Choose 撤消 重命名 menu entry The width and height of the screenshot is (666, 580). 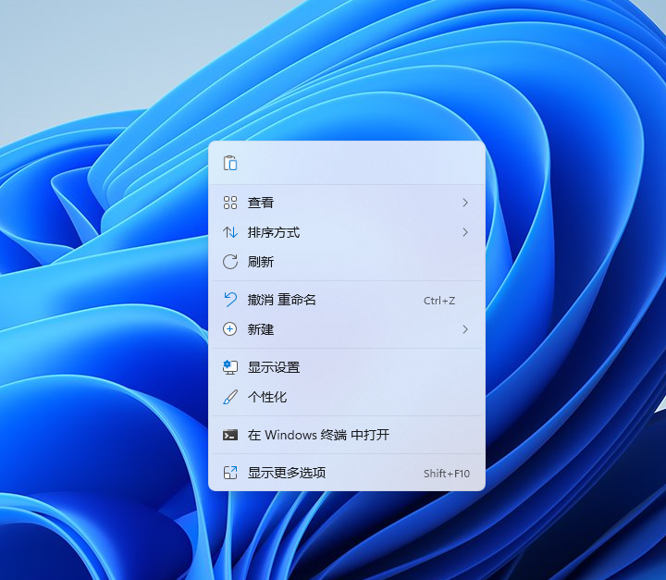click(x=347, y=300)
